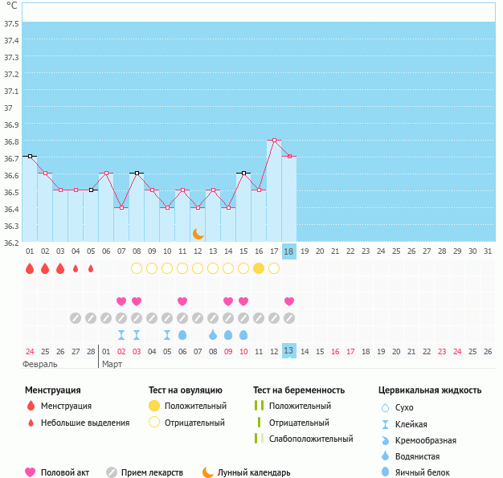Select the 'Прием лекарств' legend entry
Image resolution: width=503 pixels, height=478 pixels.
pos(152,472)
